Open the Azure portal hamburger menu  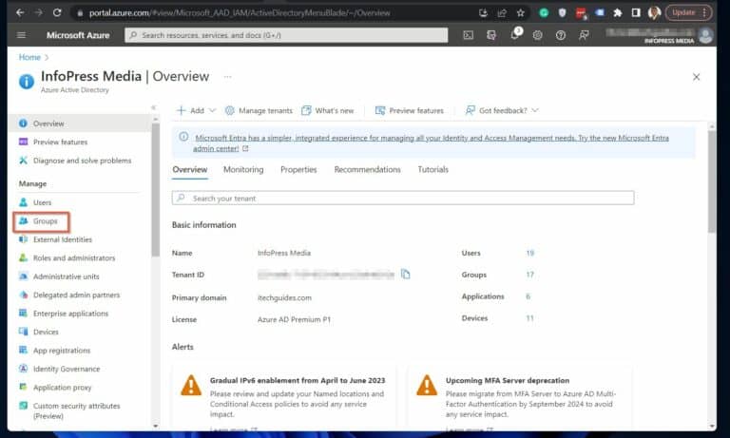tap(21, 35)
